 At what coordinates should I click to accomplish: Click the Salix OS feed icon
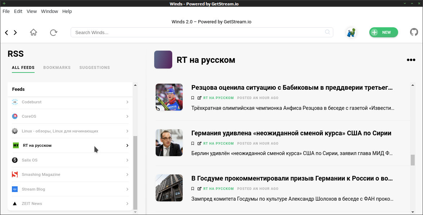(x=15, y=160)
